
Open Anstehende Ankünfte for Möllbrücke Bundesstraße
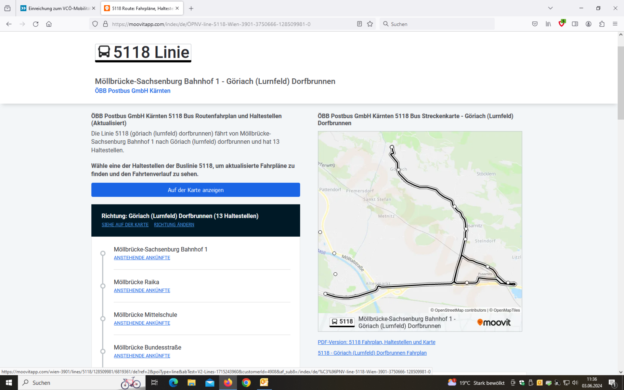(142, 356)
